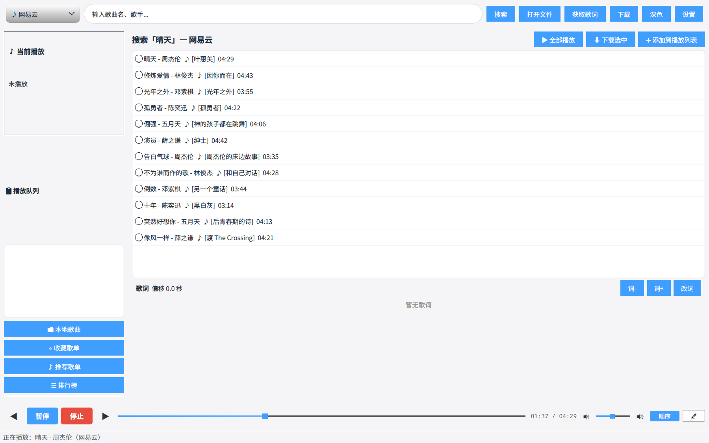Select radio for 晴天 - 周杰伦
The width and height of the screenshot is (709, 443).
point(139,59)
